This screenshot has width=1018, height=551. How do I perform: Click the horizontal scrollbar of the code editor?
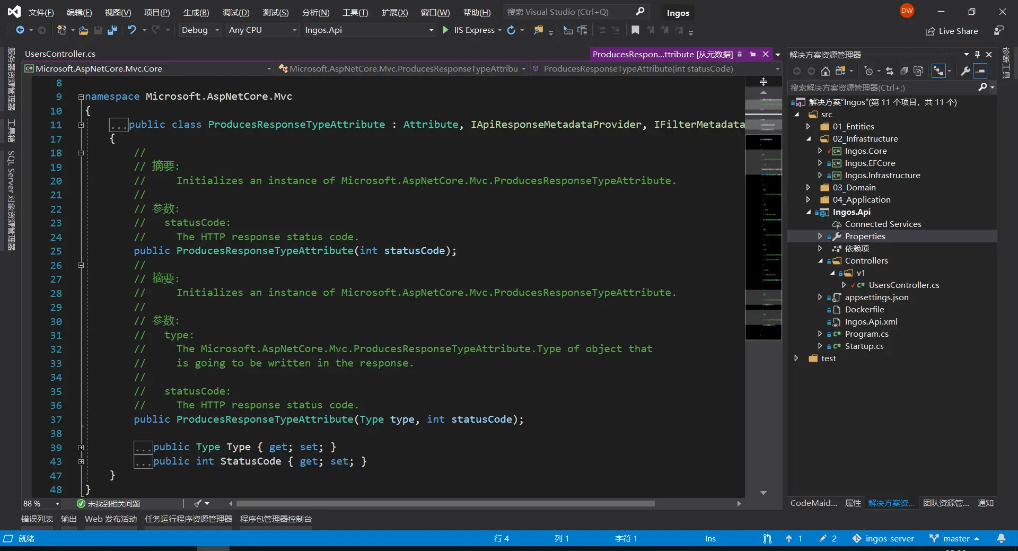coord(445,503)
